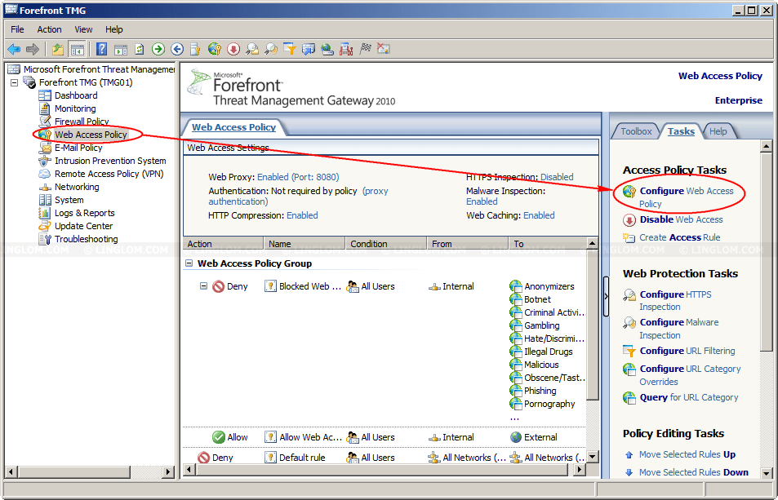Select the Web Access Policy center tab

(x=233, y=127)
